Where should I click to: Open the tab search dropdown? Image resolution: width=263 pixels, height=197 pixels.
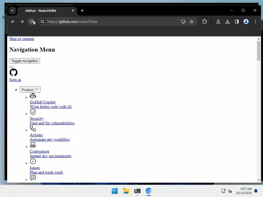[12, 11]
